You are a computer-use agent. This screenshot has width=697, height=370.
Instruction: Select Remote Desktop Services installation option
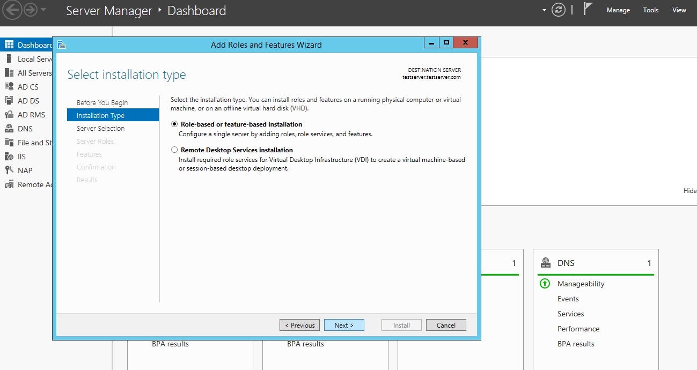[174, 150]
